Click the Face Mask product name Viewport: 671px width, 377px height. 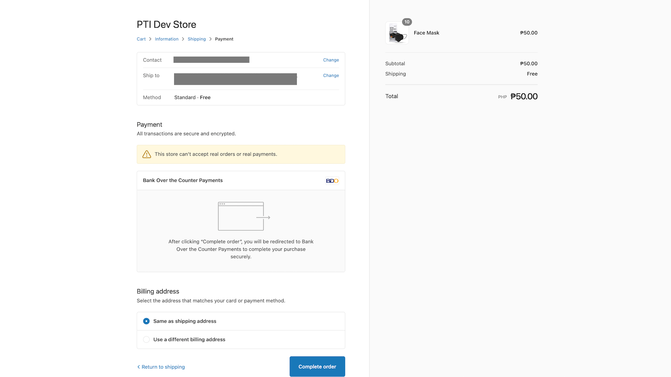point(427,33)
